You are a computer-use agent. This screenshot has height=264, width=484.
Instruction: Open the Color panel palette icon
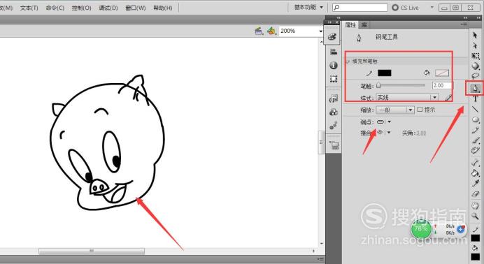point(332,37)
